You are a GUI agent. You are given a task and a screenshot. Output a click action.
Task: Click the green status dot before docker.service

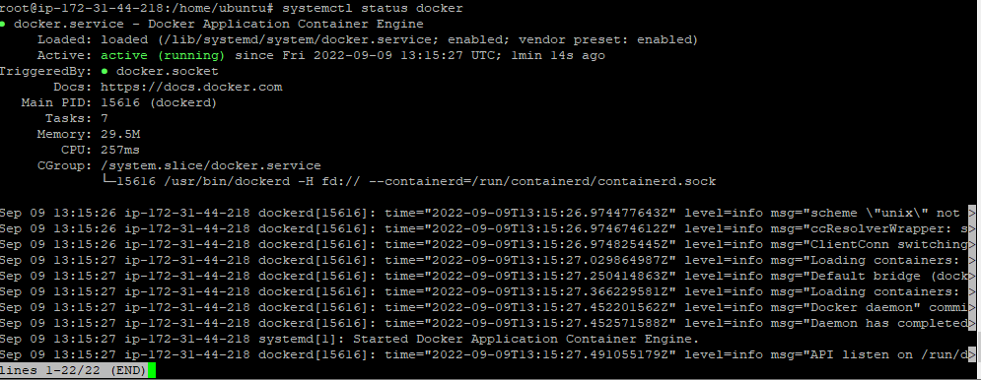point(3,25)
